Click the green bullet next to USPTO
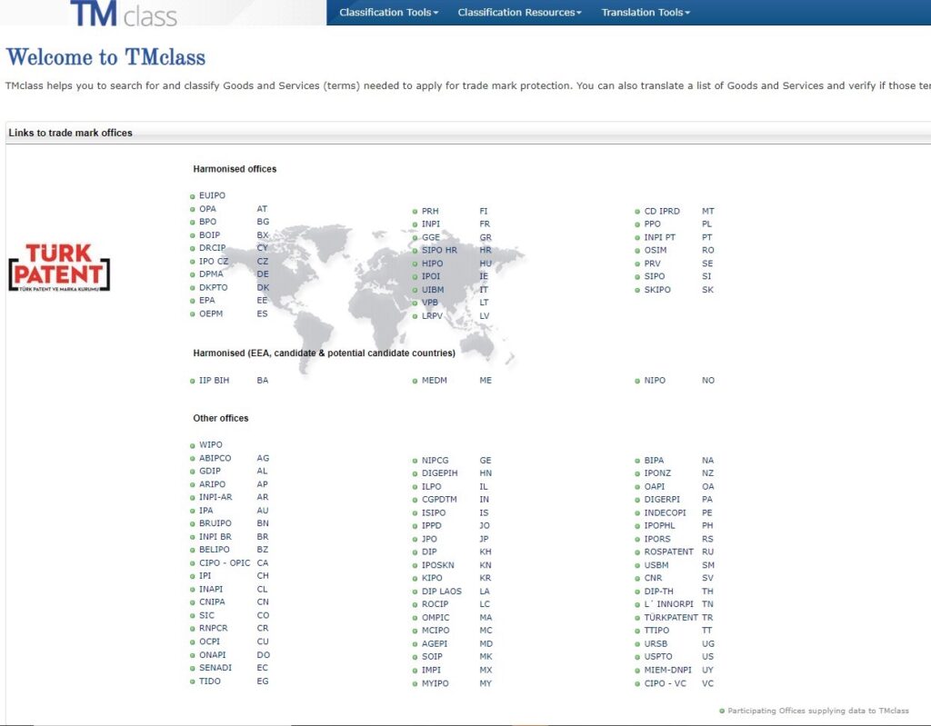931x726 pixels. click(x=637, y=657)
